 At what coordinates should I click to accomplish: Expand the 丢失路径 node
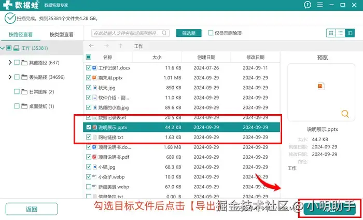pyautogui.click(x=10, y=77)
